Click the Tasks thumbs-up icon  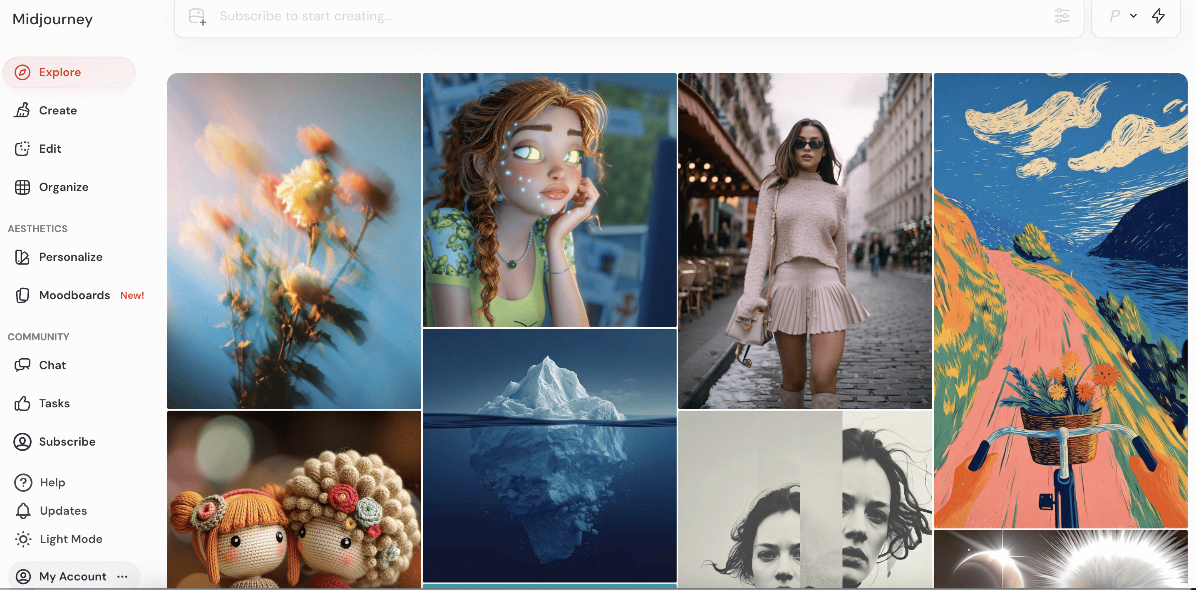click(x=22, y=404)
